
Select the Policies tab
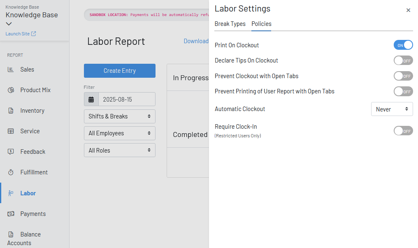click(x=261, y=24)
